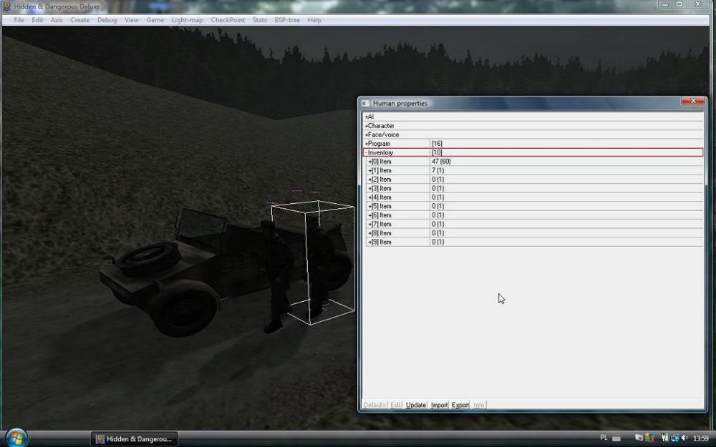Viewport: 716px width, 447px height.
Task: Click the Export button in Human properties
Action: (460, 405)
